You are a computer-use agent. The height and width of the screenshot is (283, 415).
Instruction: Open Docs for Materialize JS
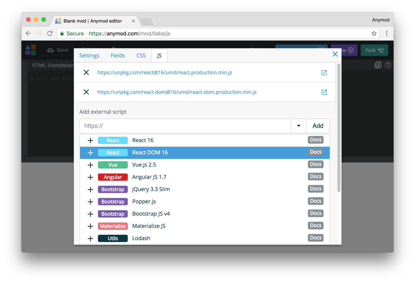[315, 225]
